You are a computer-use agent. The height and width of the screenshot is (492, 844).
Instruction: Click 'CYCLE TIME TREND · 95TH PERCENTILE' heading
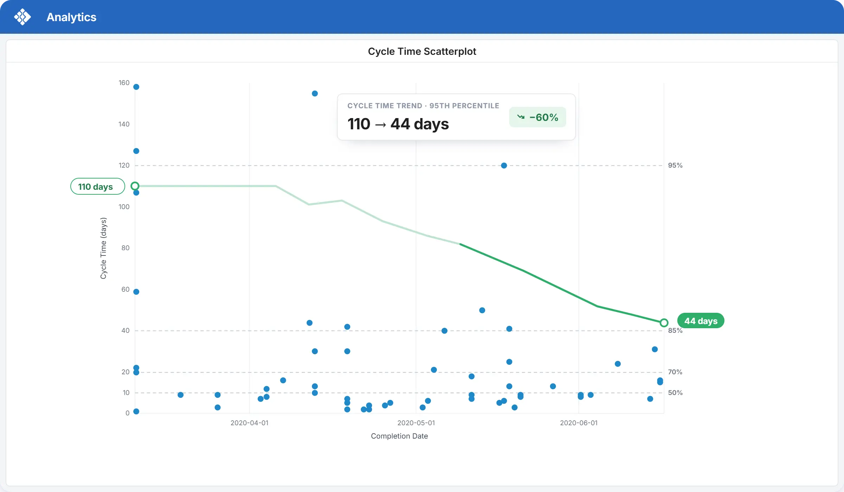pos(423,106)
